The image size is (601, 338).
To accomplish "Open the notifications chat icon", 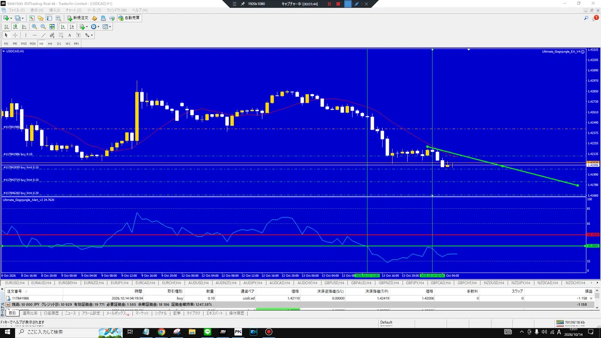I will (x=595, y=18).
